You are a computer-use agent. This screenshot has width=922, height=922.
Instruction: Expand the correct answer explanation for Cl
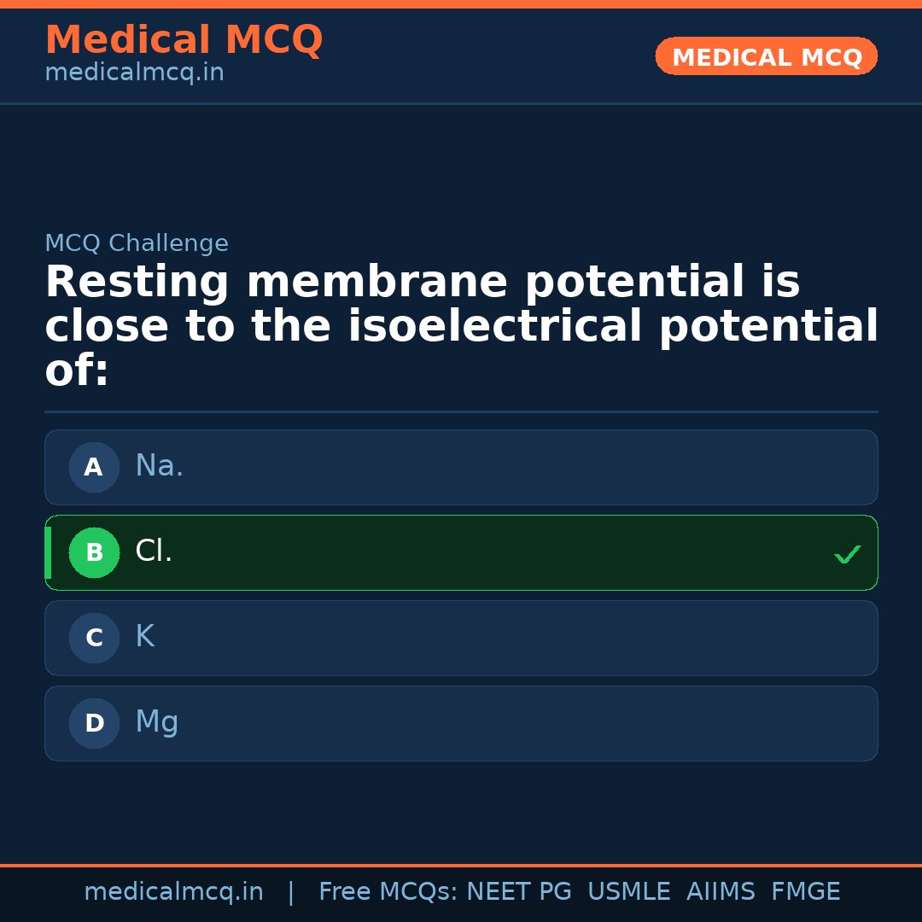(x=461, y=552)
